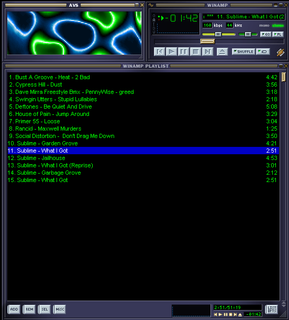The height and width of the screenshot is (320, 289).
Task: Click the playlist window shade mode button
Action: (281, 66)
